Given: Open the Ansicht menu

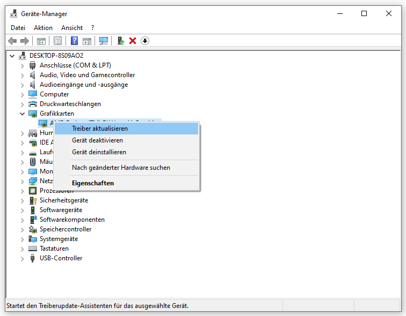Looking at the screenshot, I should [x=72, y=28].
